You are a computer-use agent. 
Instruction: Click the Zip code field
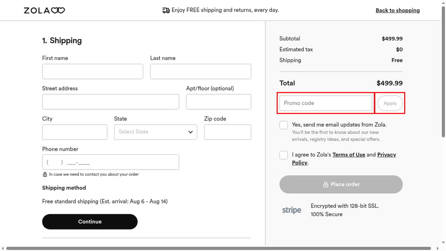point(228,132)
